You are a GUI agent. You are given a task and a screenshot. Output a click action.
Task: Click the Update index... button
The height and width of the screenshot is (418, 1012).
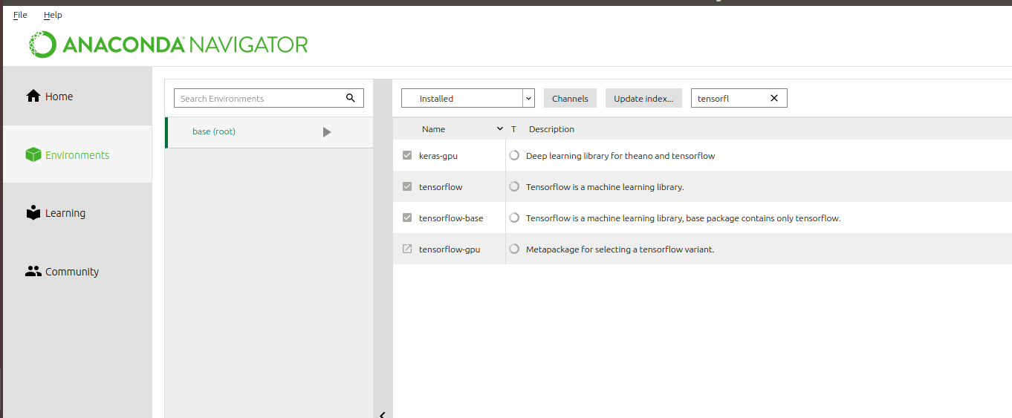coord(643,98)
